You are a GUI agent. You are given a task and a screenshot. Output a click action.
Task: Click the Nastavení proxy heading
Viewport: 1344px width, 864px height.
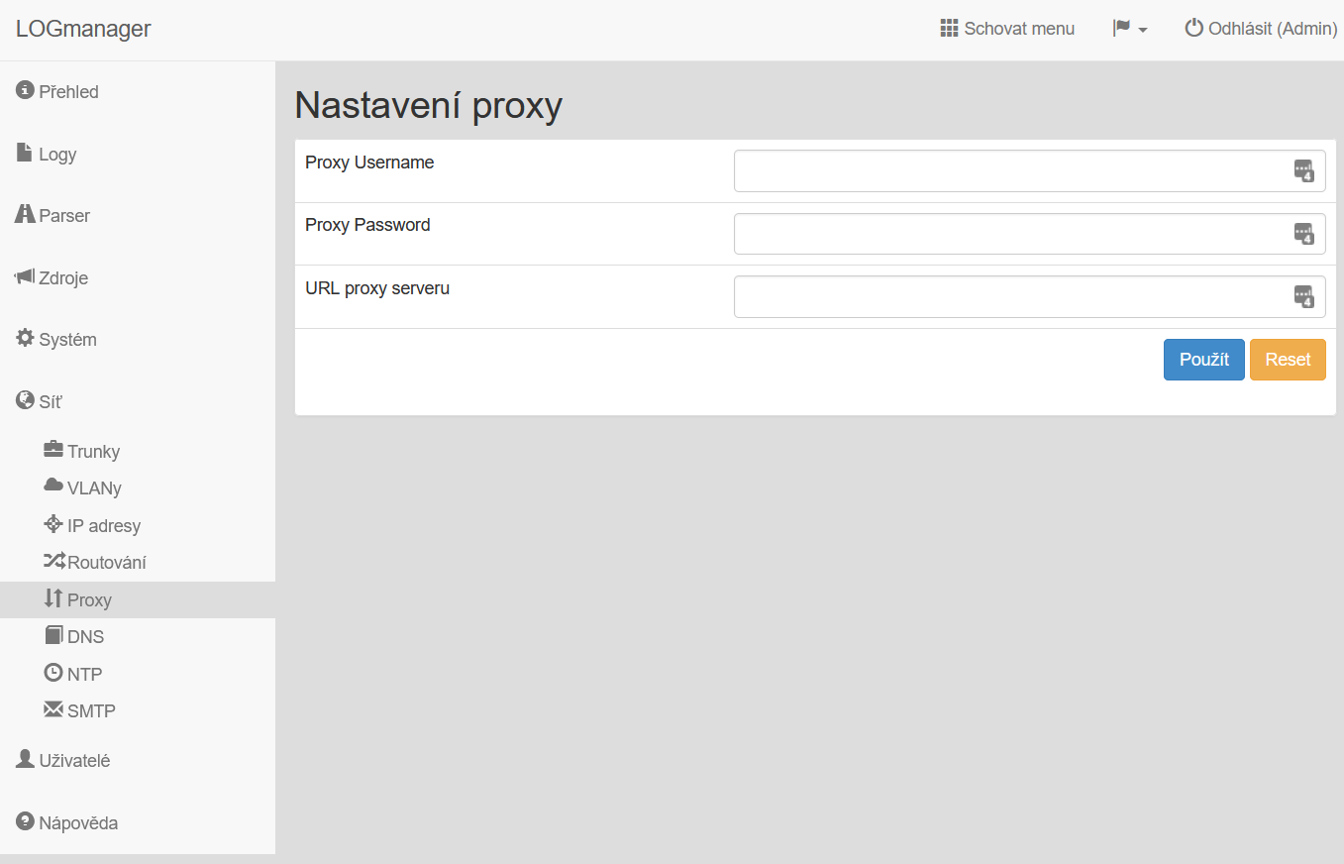pyautogui.click(x=429, y=105)
